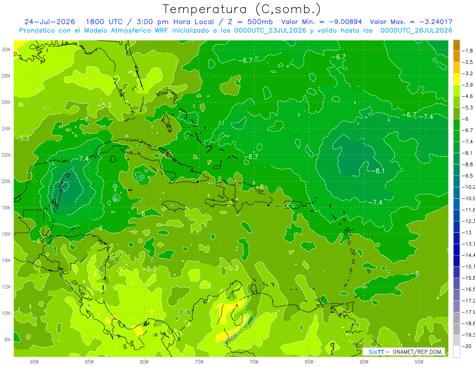Screen dimensions: 475x367
Task: Click the "-4.6" colorbar tick label
Action: tap(468, 96)
